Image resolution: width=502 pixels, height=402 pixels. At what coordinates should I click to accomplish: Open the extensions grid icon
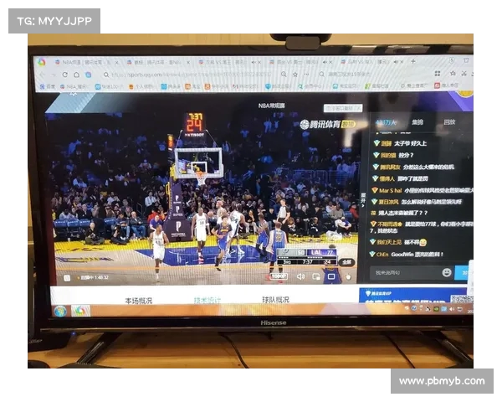click(438, 74)
